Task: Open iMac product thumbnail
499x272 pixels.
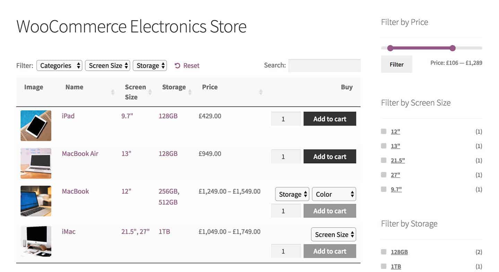Action: coord(36,241)
